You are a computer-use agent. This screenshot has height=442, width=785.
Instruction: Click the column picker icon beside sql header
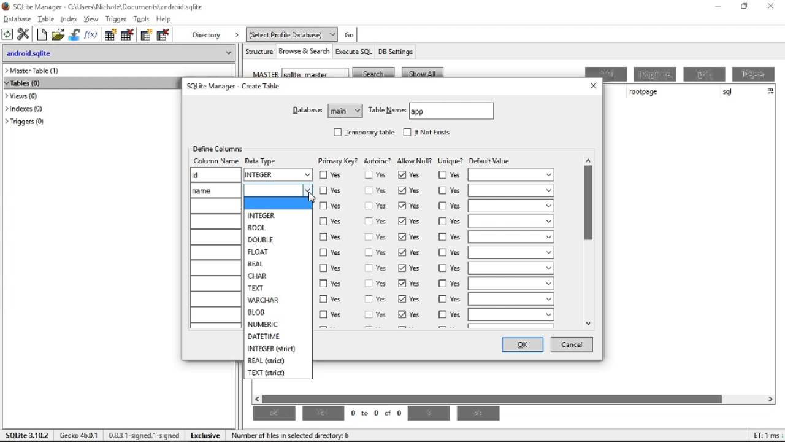pos(770,91)
